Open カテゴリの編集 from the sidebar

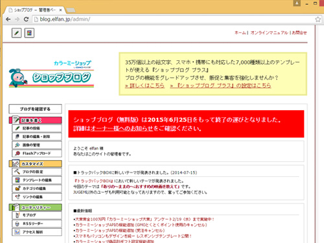coord(37,189)
